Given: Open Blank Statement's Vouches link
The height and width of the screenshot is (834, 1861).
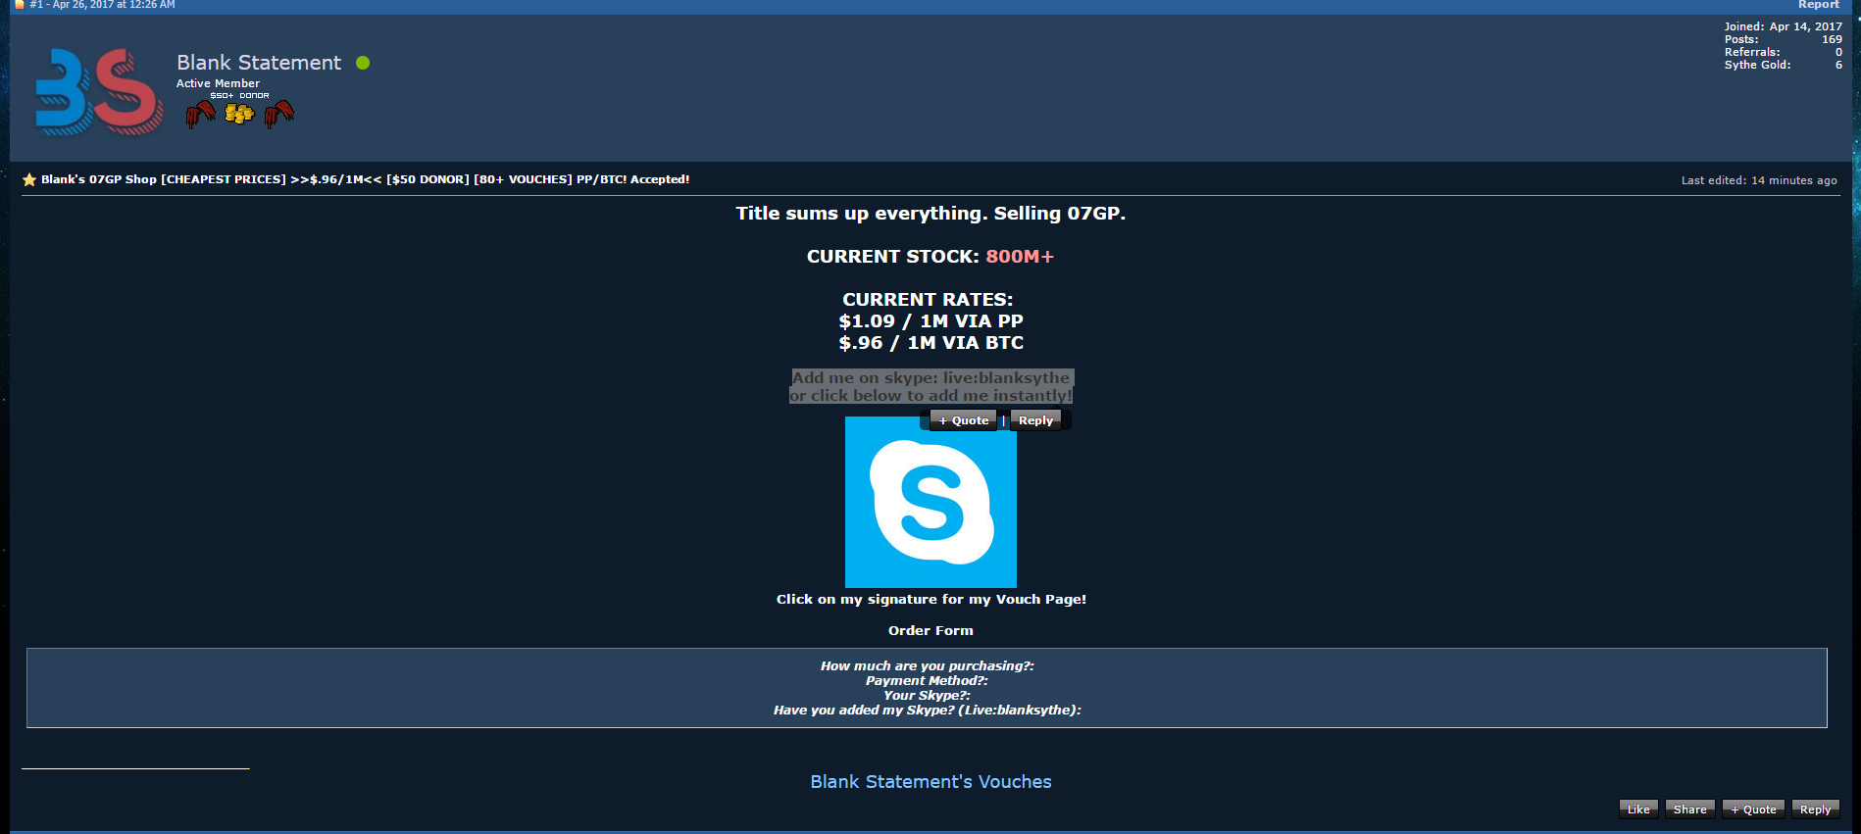Looking at the screenshot, I should (930, 782).
